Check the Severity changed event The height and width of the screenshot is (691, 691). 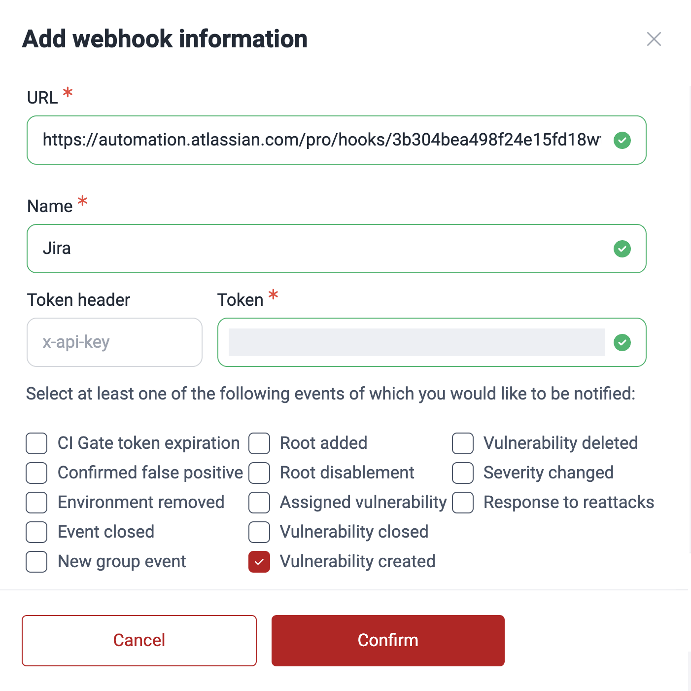point(462,473)
